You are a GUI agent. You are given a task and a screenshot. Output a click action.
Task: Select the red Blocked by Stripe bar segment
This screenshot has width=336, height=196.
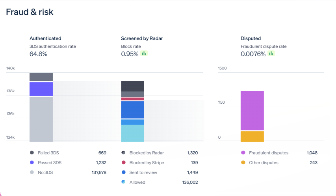coord(133,99)
